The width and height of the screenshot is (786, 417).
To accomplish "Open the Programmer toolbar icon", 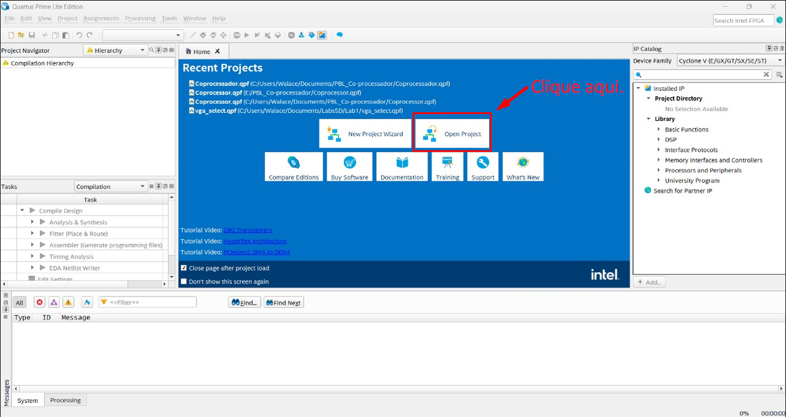I will (311, 35).
